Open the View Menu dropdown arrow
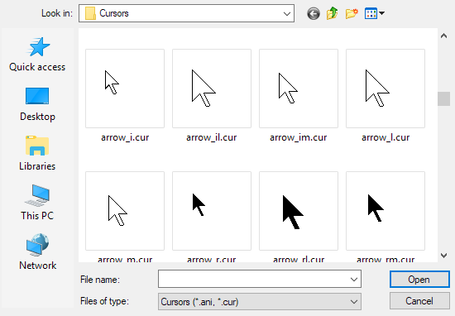This screenshot has height=316, width=455. [x=381, y=13]
